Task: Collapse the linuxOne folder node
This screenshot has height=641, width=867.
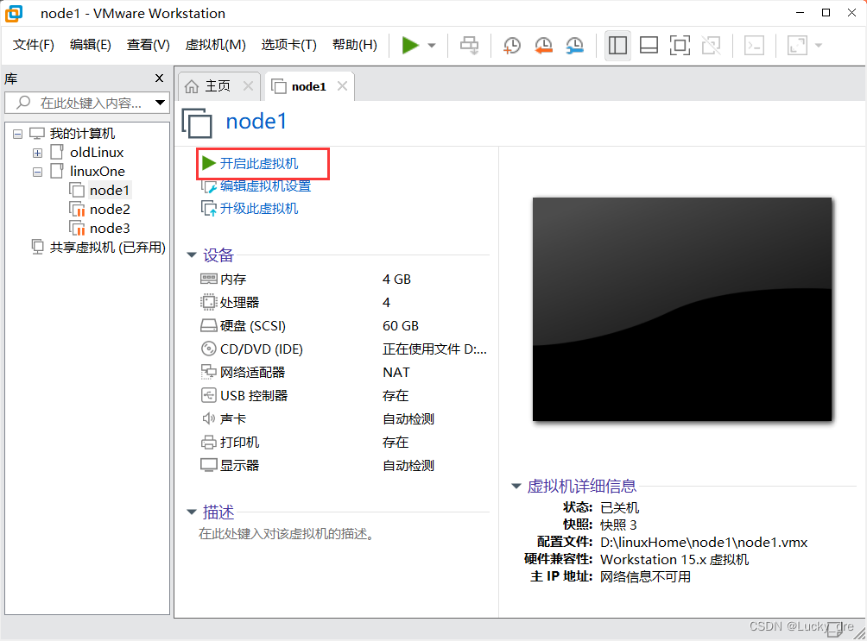Action: pyautogui.click(x=38, y=172)
